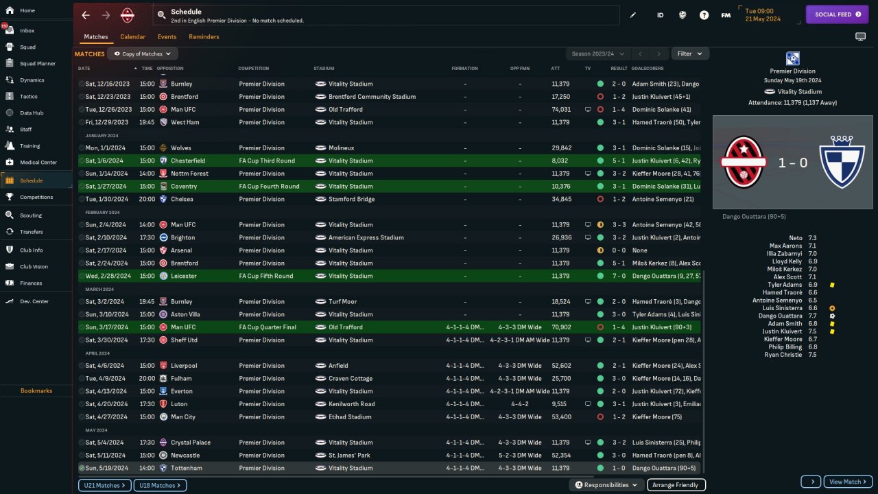The height and width of the screenshot is (494, 878).
Task: Toggle the selection circle on the Chesterfield 1/6/2024 row
Action: [x=82, y=161]
